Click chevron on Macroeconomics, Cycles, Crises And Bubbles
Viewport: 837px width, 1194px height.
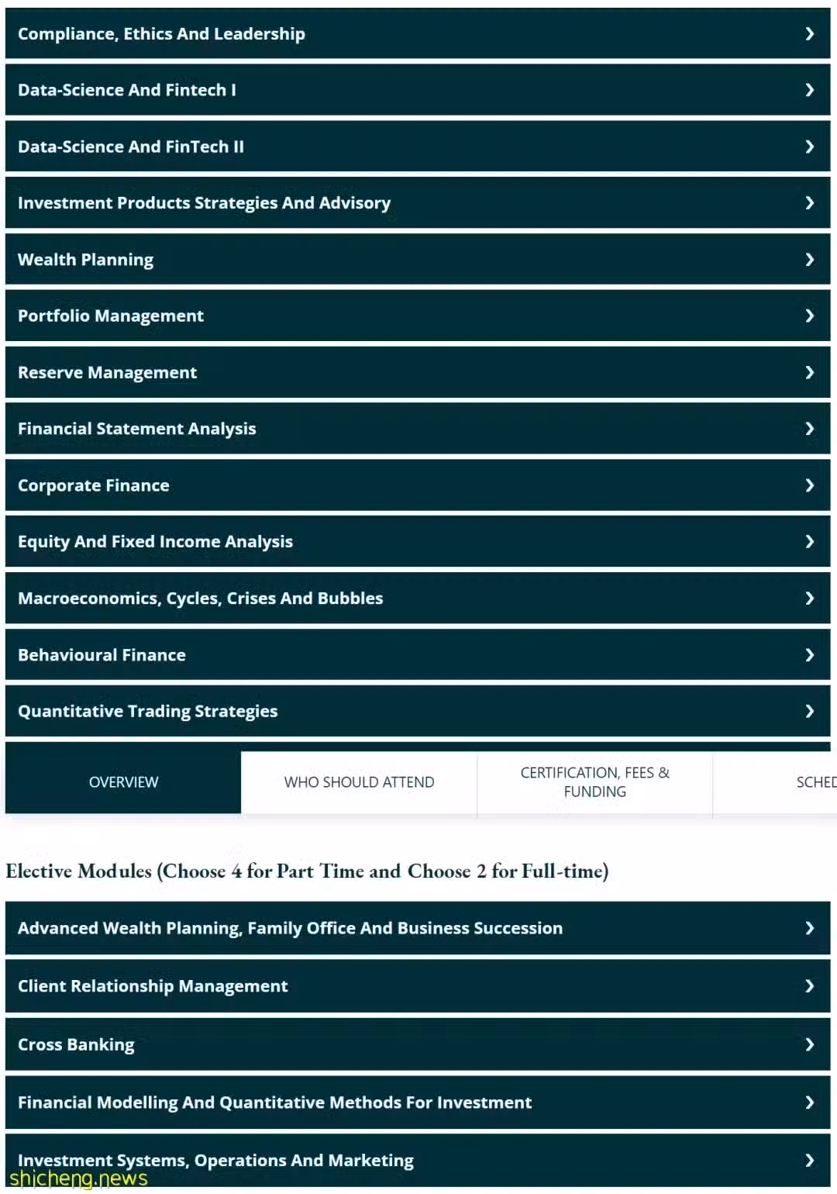tap(810, 599)
